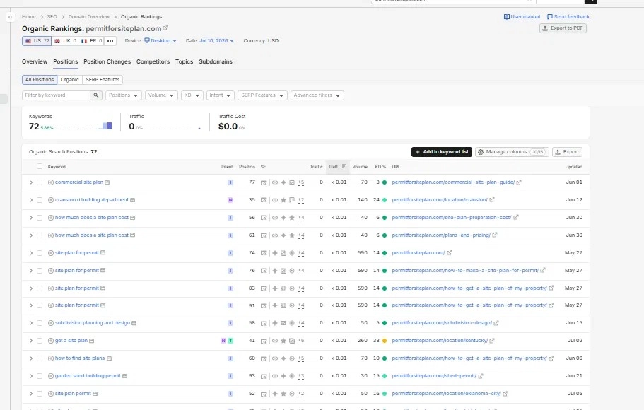The width and height of the screenshot is (644, 410).
Task: Open external link icon for location/kentucky URL
Action: 492,341
